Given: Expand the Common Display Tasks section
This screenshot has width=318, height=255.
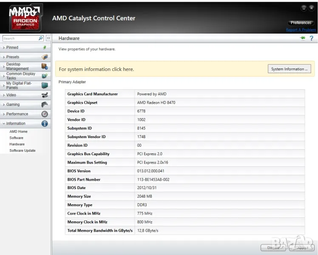Looking at the screenshot, I should pyautogui.click(x=20, y=76).
